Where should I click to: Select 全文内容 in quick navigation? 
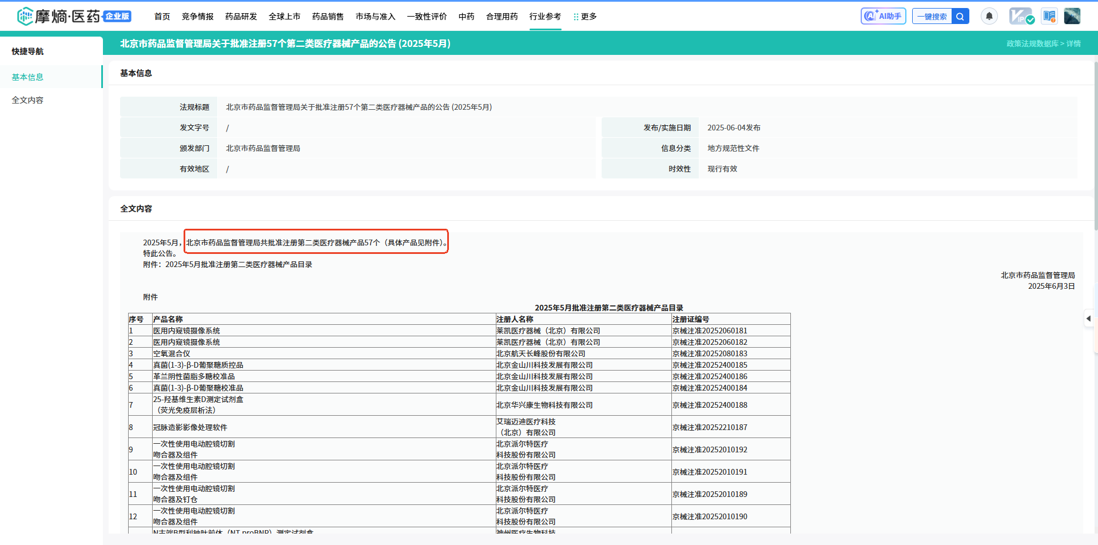[51, 100]
